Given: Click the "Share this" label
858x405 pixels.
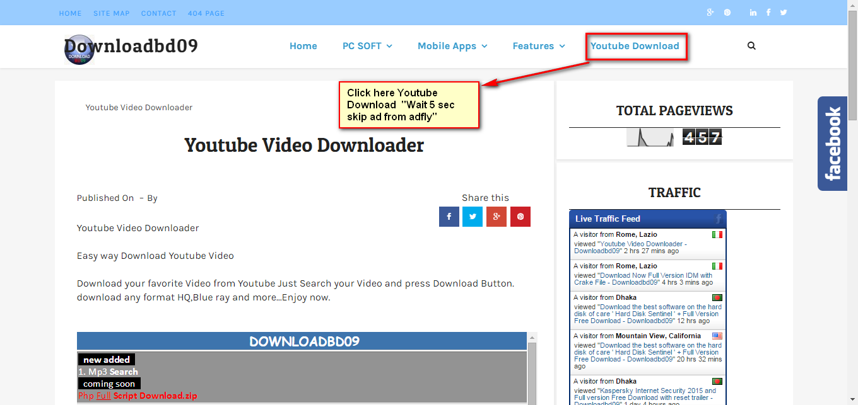Looking at the screenshot, I should coord(485,198).
